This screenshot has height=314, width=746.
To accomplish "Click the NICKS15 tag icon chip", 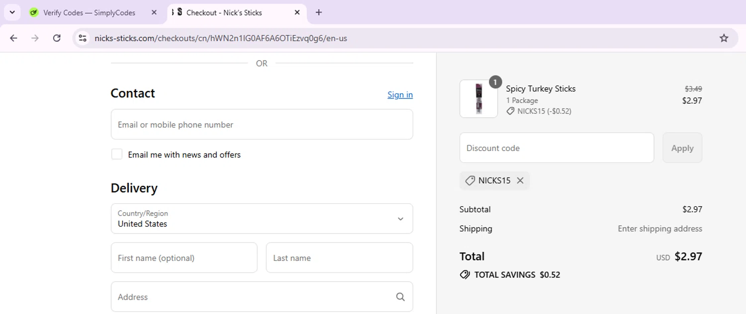I will coord(494,180).
